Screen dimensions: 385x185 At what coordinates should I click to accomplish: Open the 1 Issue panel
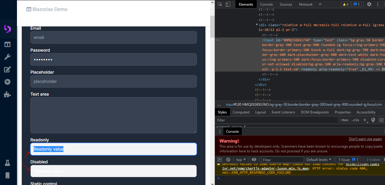(348, 159)
